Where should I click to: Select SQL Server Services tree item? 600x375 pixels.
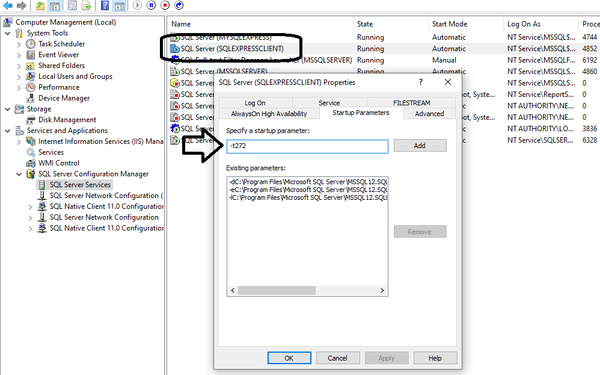pos(80,185)
